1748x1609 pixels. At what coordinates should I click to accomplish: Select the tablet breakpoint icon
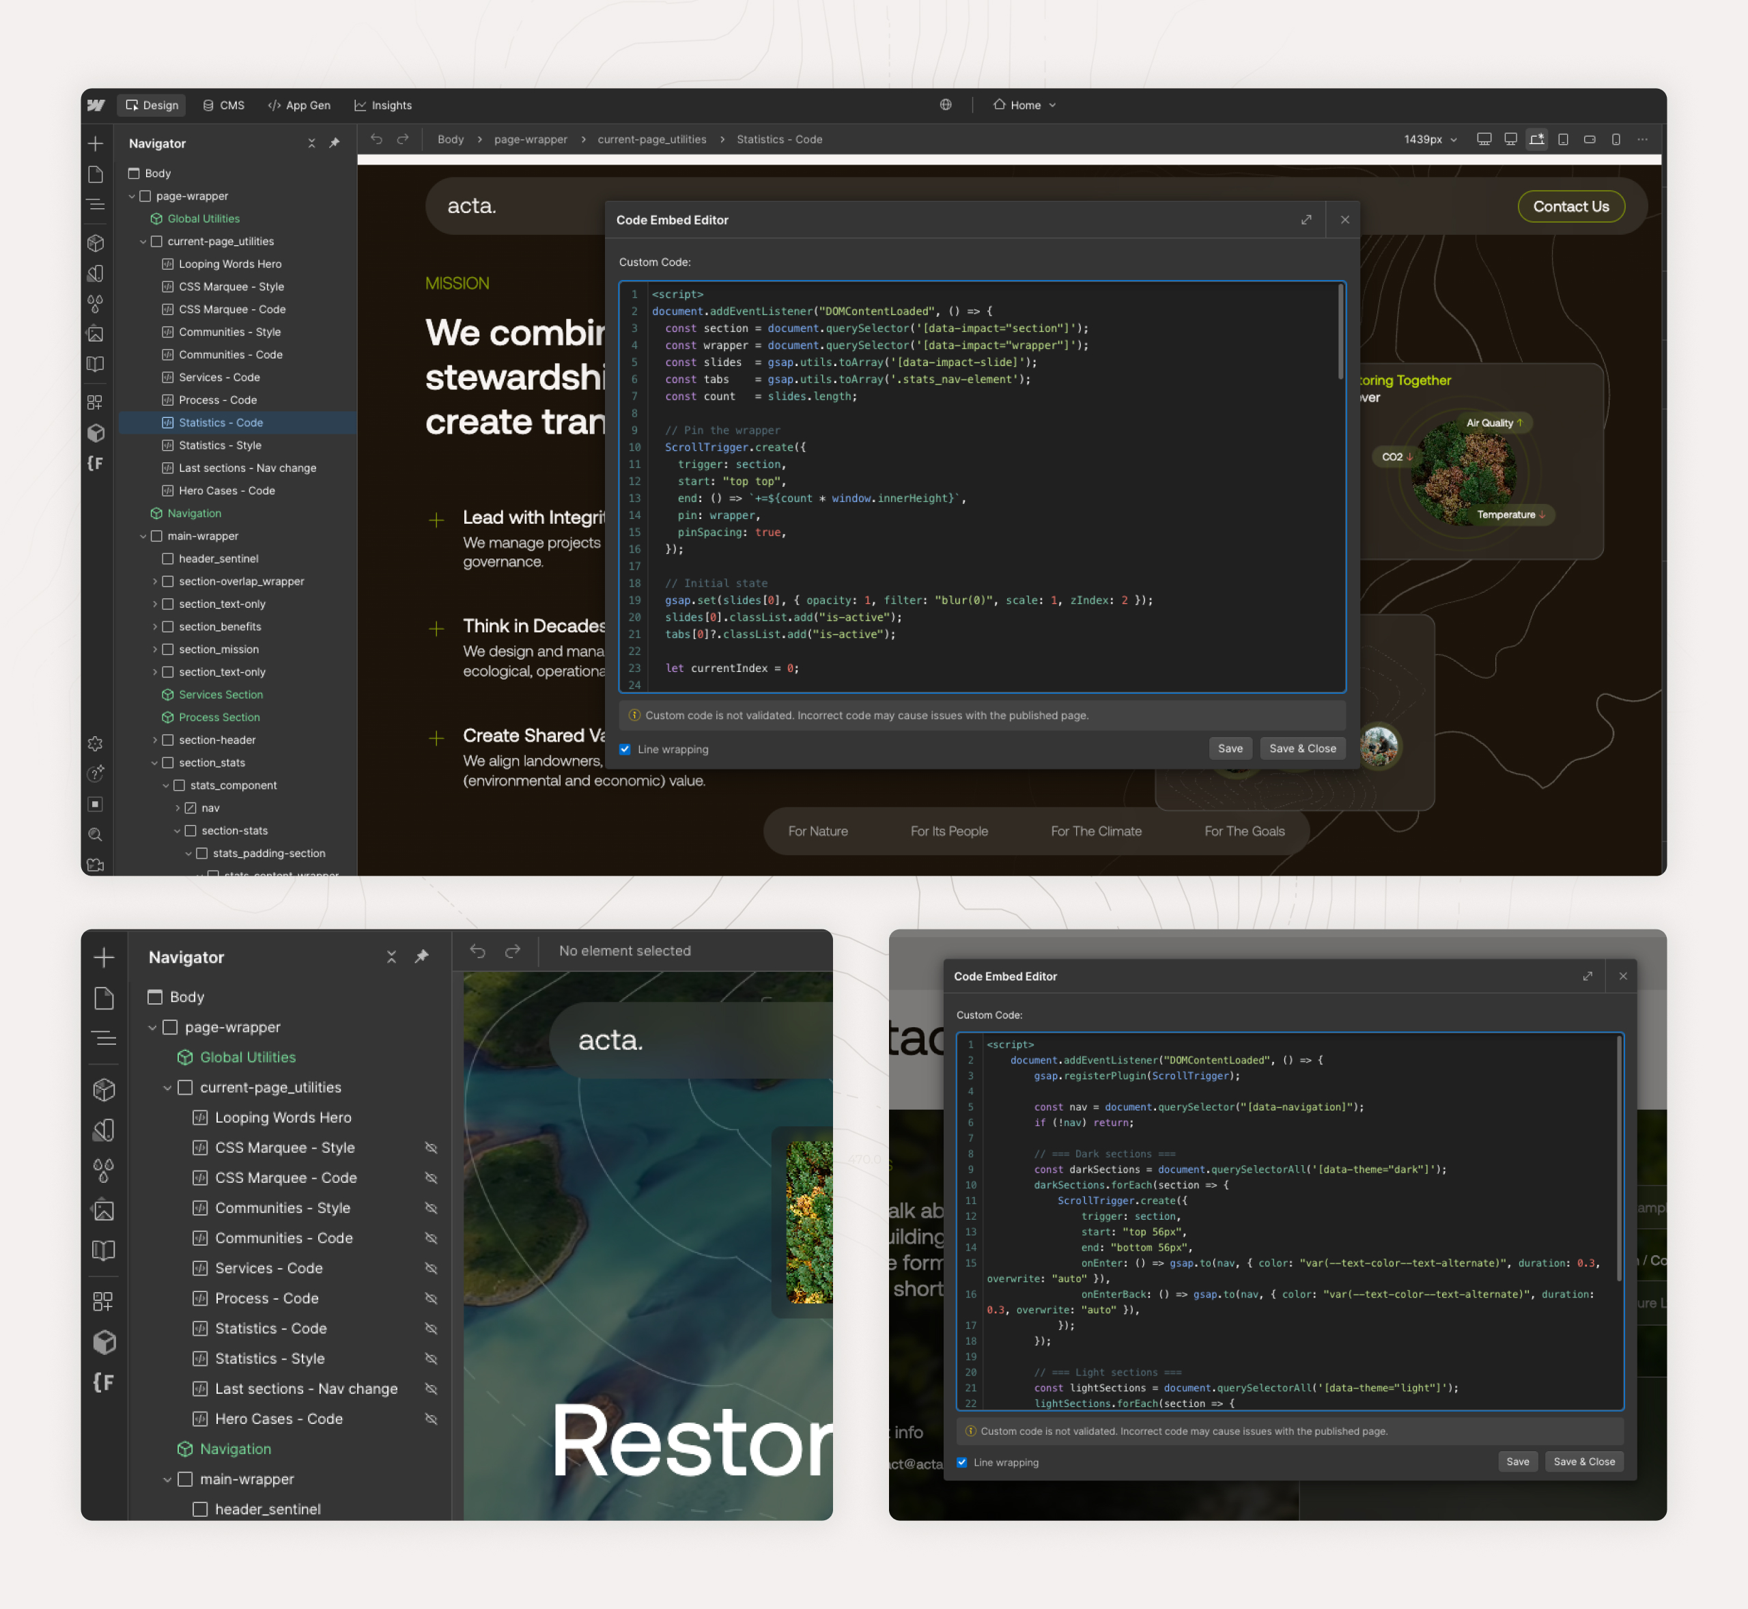(x=1564, y=139)
